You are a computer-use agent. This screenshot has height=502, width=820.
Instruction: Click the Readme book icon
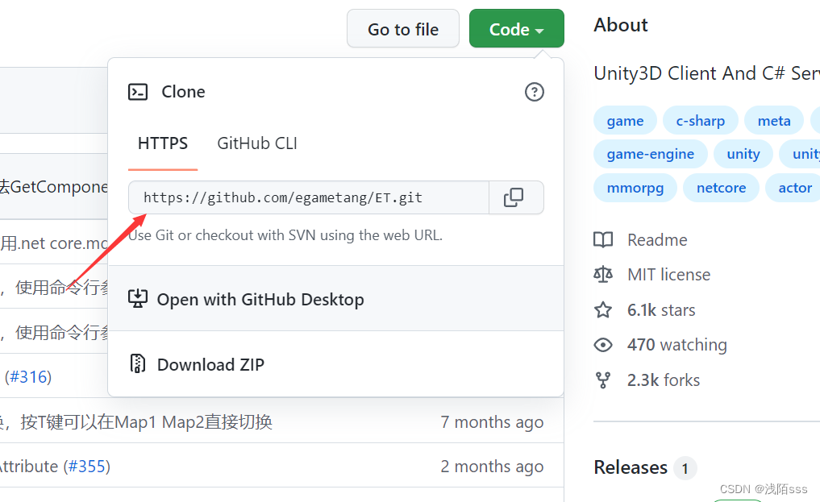(x=603, y=239)
